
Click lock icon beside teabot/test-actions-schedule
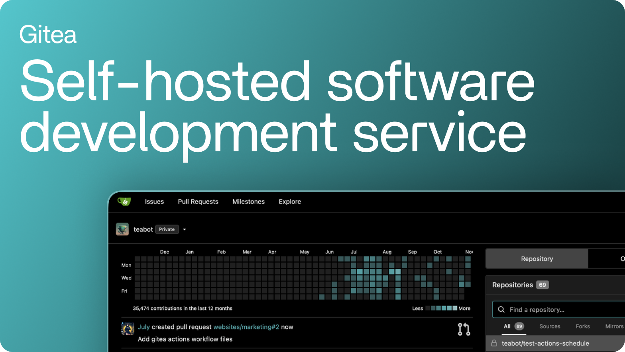[x=494, y=343]
